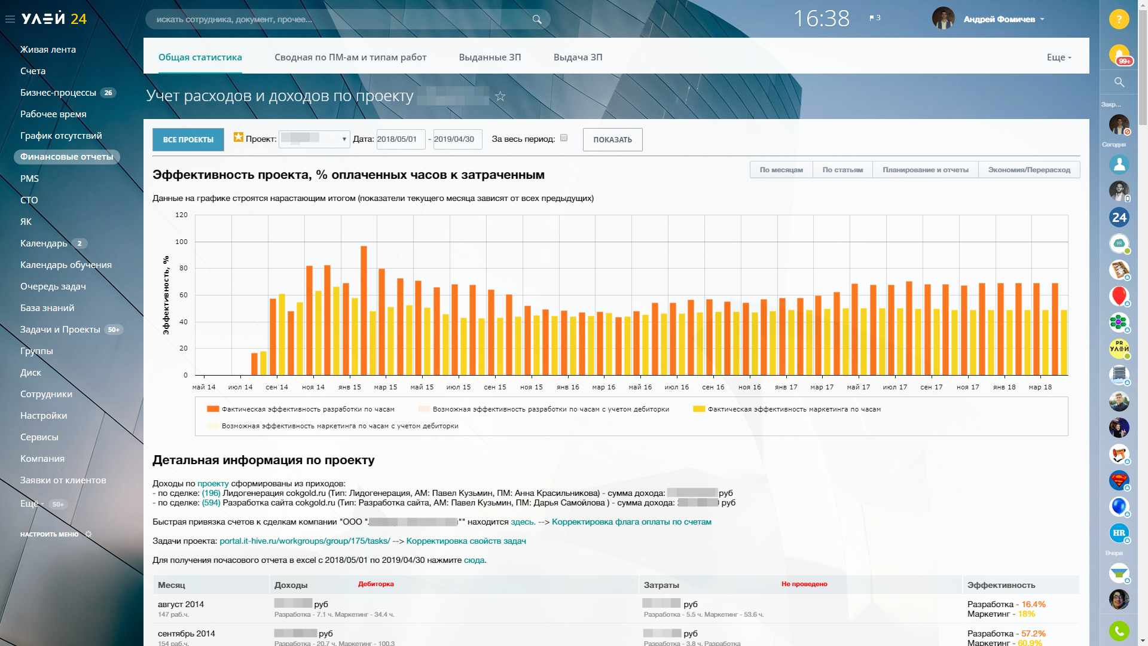Open the blue balloon chat icon

[x=1119, y=507]
